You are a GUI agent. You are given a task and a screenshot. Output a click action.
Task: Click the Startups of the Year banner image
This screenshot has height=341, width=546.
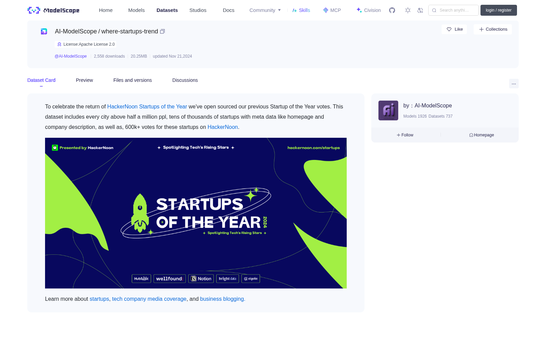coord(196,213)
